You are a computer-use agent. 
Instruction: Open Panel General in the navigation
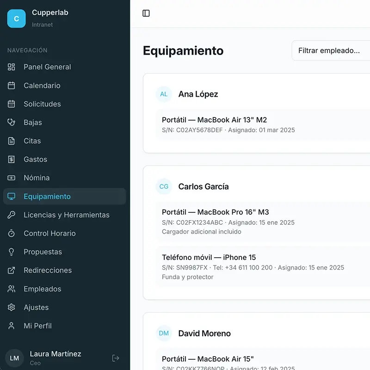pos(64,67)
